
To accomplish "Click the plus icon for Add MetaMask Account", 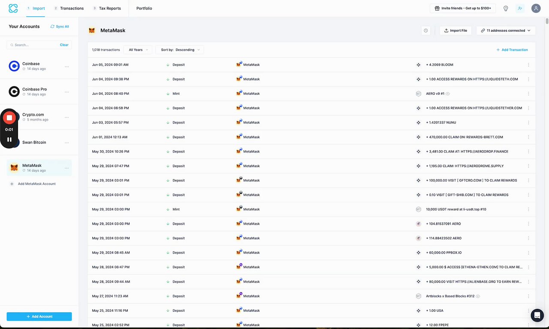I will pos(12,184).
